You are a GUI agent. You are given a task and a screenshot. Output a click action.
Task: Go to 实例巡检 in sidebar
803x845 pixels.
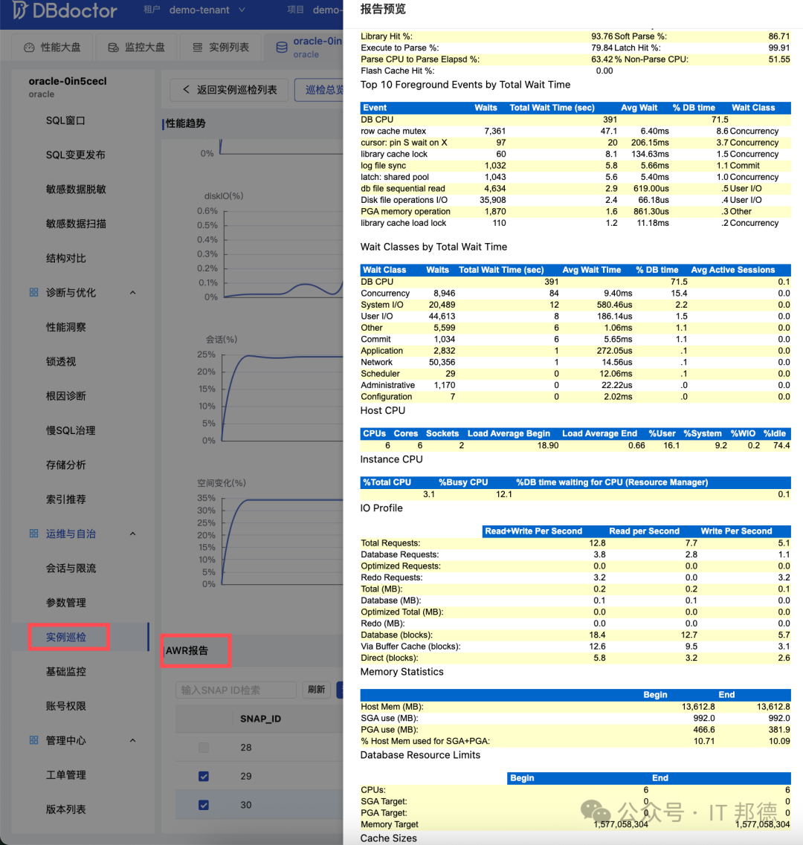(x=65, y=637)
